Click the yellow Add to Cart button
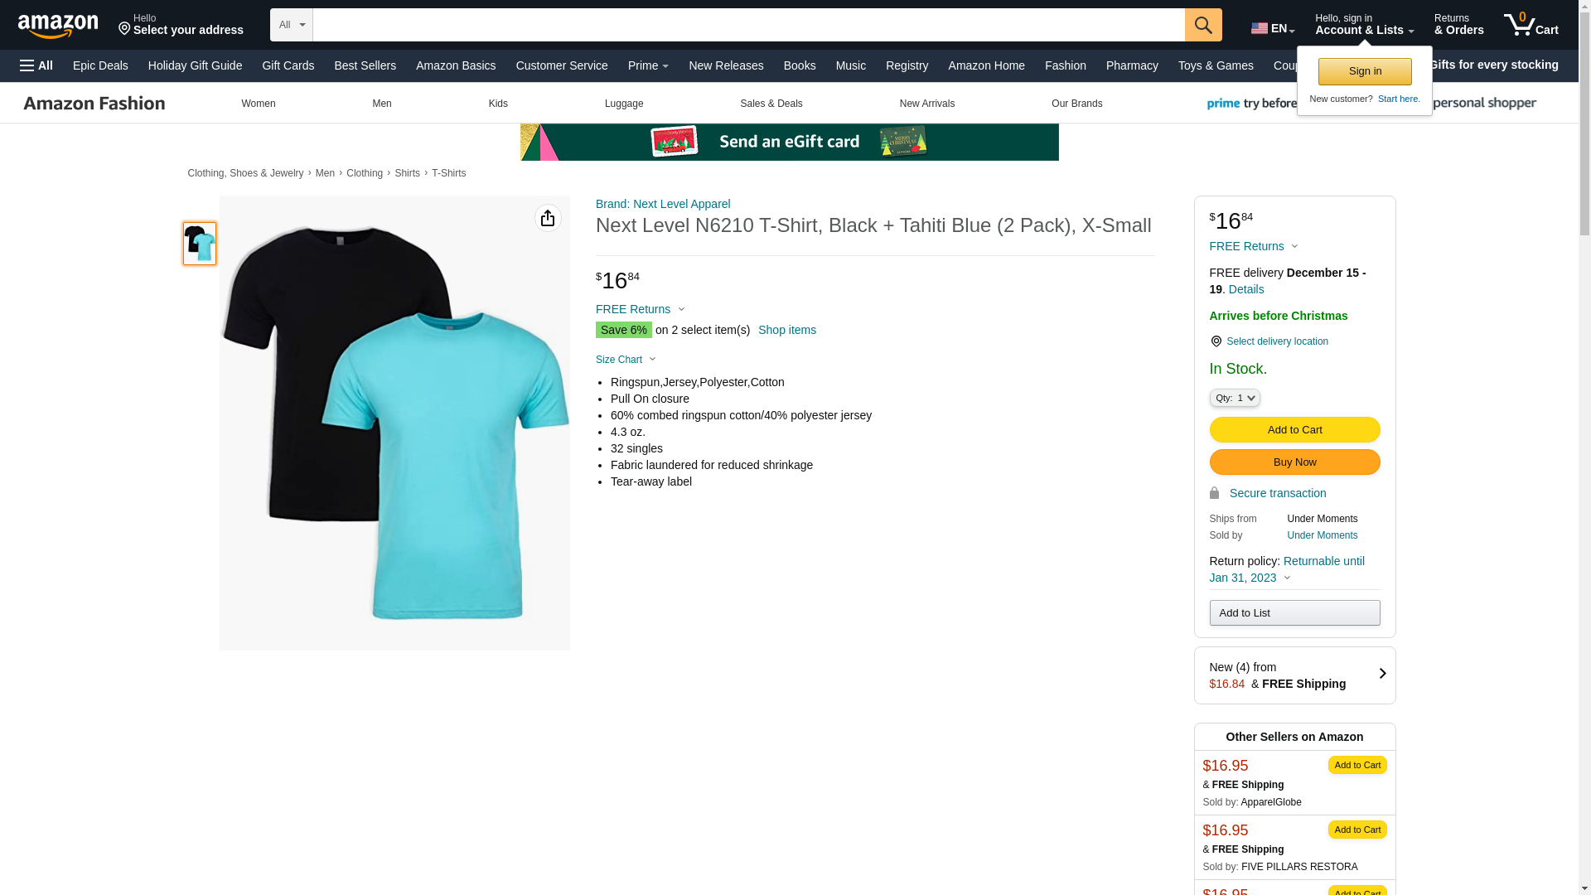 point(1294,430)
